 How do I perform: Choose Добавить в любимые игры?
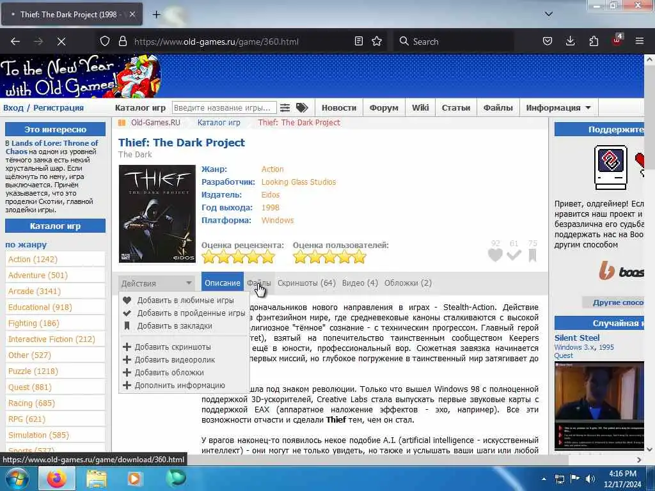[x=185, y=300]
